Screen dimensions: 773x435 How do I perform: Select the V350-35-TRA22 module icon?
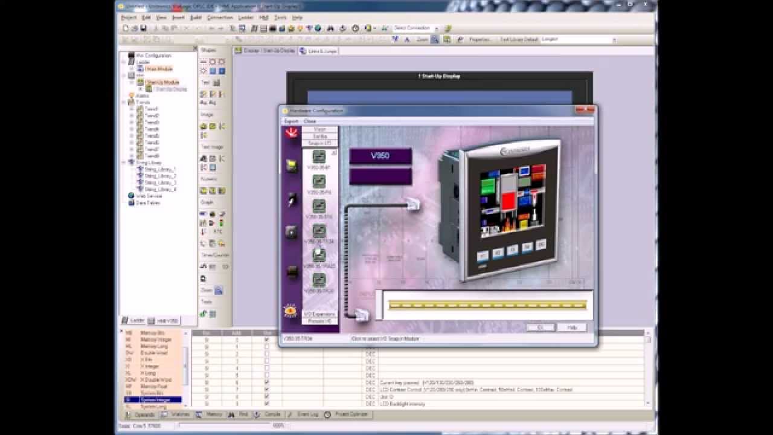tap(319, 256)
